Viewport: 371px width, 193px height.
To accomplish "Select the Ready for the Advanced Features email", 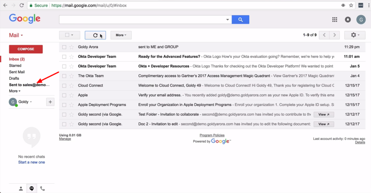I will pos(64,57).
